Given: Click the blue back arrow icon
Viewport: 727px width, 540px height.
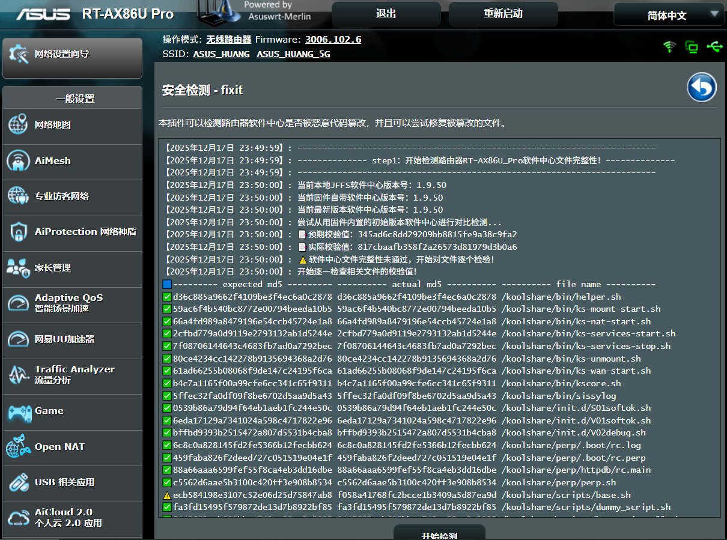Looking at the screenshot, I should click(702, 88).
